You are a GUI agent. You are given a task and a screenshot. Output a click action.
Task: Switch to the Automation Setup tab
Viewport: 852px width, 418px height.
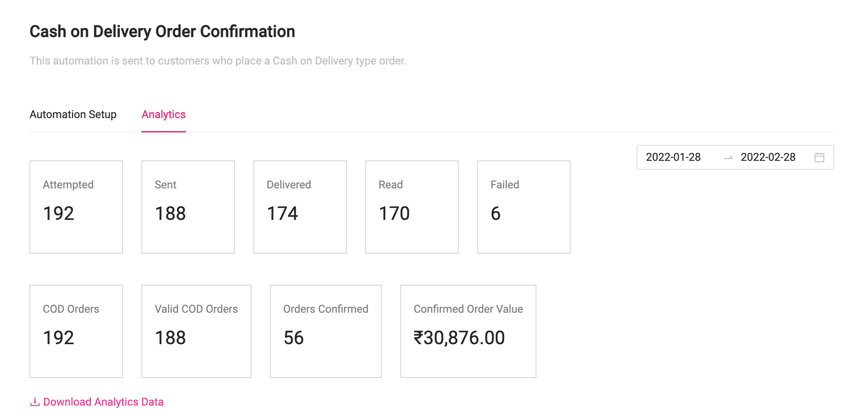pos(73,115)
